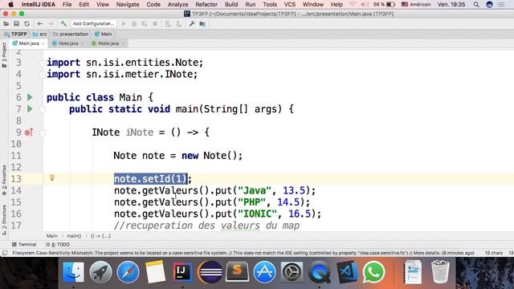Close the Main.java tab
Image resolution: width=514 pixels, height=289 pixels.
point(43,43)
